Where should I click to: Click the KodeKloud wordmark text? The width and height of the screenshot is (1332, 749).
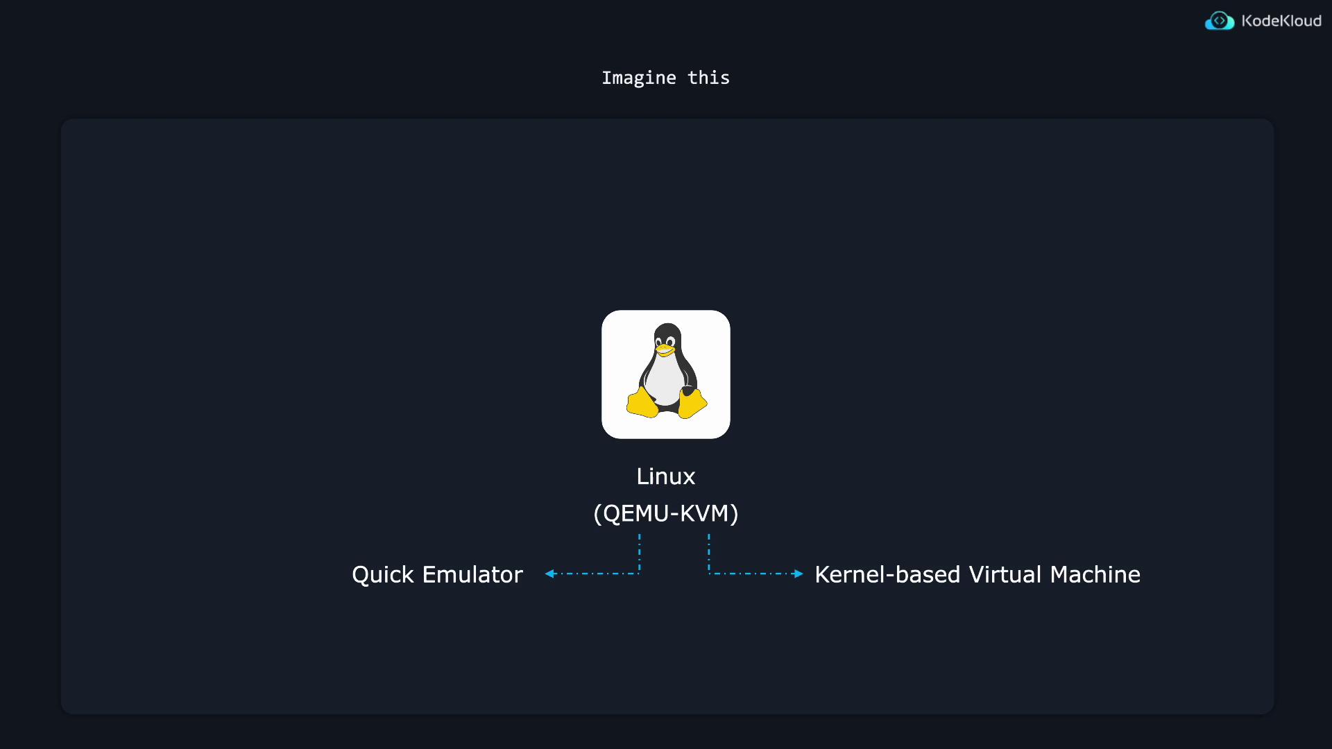coord(1281,21)
